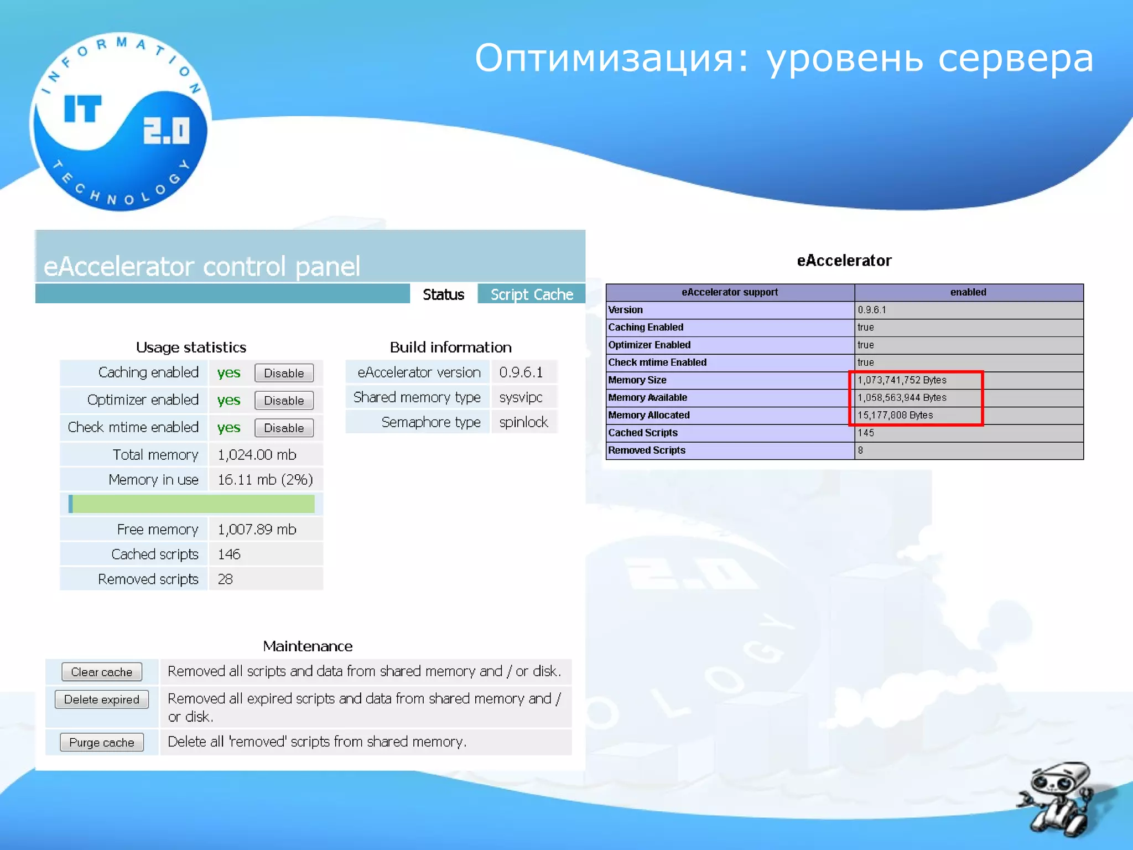Screen dimensions: 1133x850
Task: Select the Memory in use value 16.11 mb (2%)
Action: click(265, 479)
